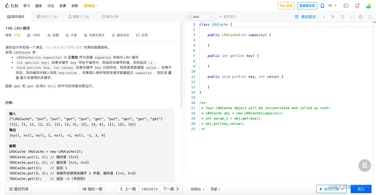Switch to the 提交记录 tab

click(x=110, y=17)
